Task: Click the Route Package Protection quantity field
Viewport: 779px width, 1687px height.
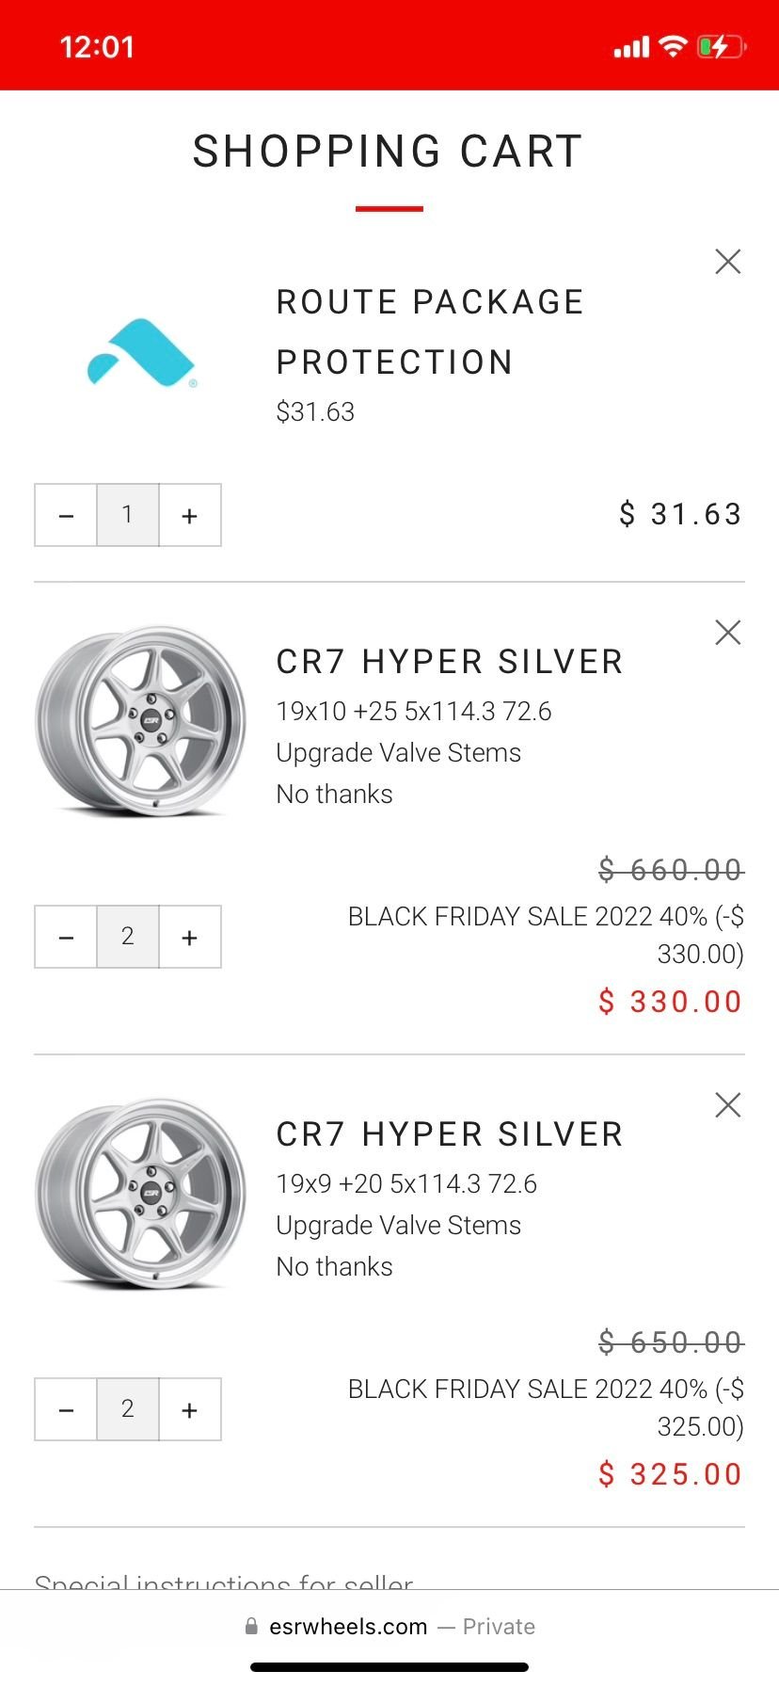Action: (128, 515)
